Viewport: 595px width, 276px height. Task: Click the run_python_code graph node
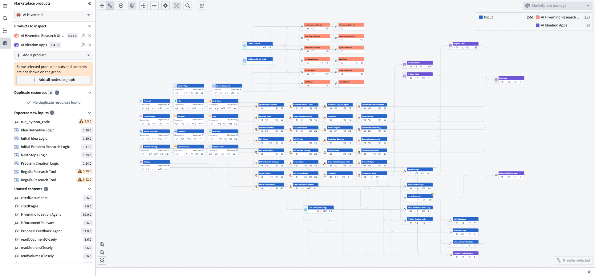(x=418, y=198)
